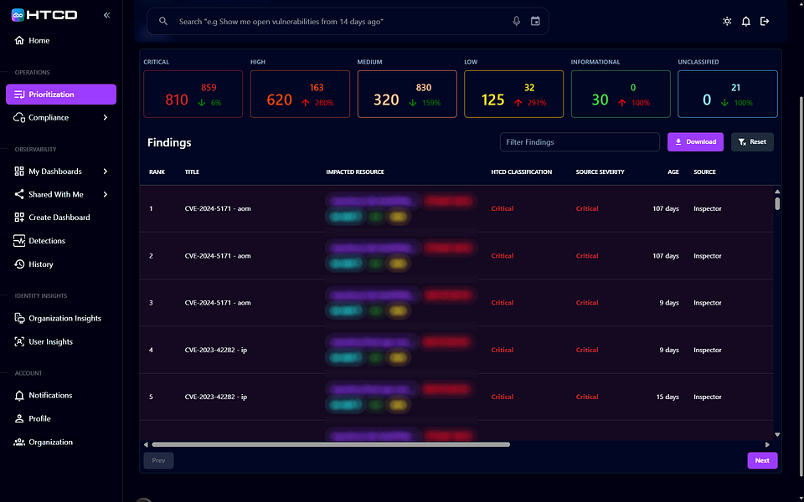
Task: Download the findings report
Action: click(x=695, y=142)
